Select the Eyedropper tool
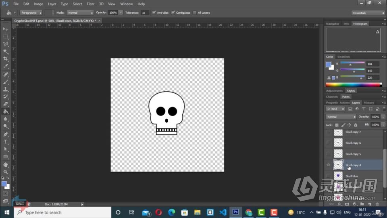The width and height of the screenshot is (387, 218). tap(5, 66)
